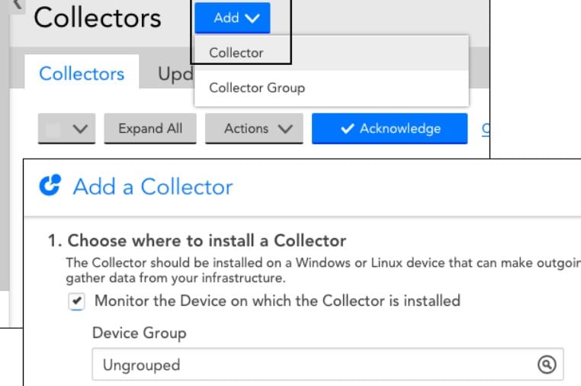Click the 'Monitor the Device' checkbox label text
The image size is (581, 386).
click(278, 301)
